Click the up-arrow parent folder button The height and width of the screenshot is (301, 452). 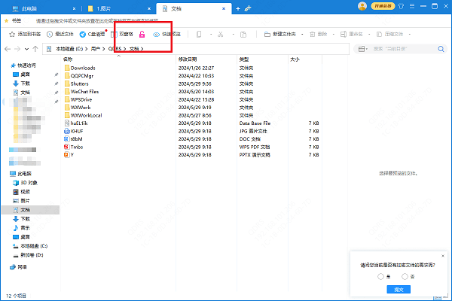[37, 49]
